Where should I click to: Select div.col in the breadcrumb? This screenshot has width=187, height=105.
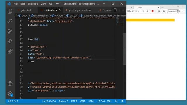72,15
